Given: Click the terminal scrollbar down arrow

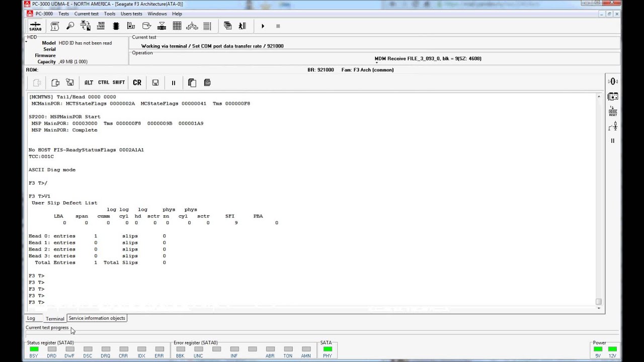Looking at the screenshot, I should click(599, 308).
